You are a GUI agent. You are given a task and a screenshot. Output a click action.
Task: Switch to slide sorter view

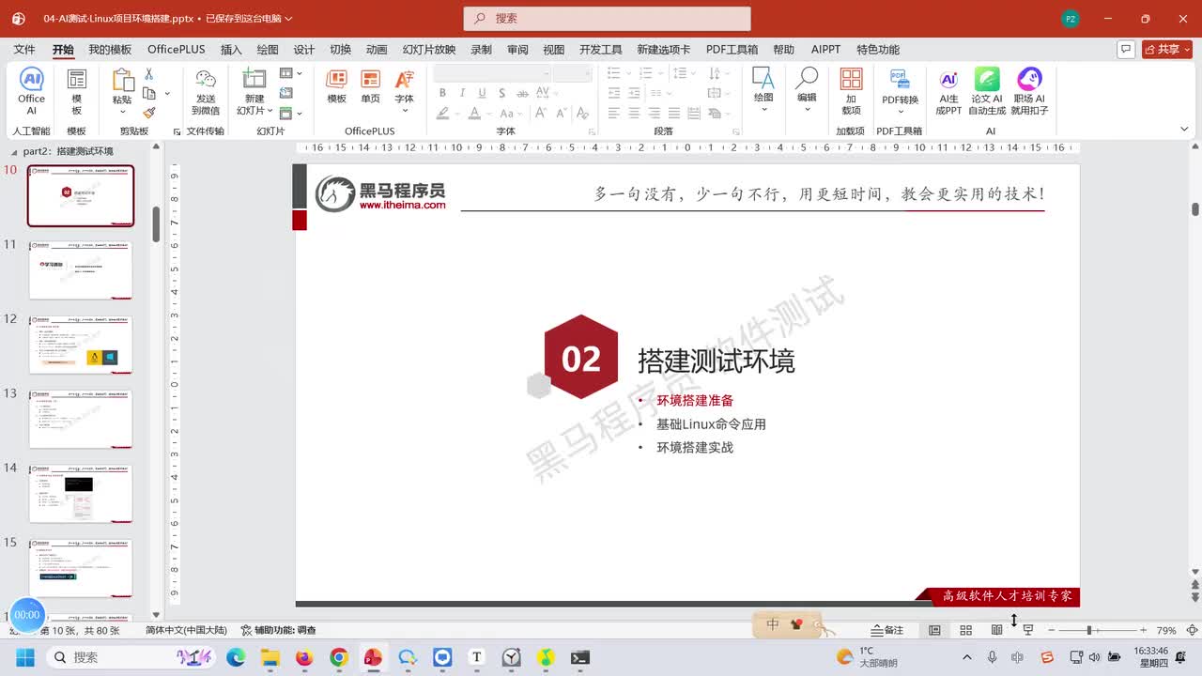click(965, 630)
